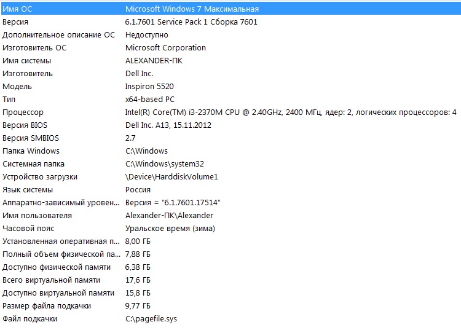Click the '15,8 ГБ' value
Image resolution: width=461 pixels, height=330 pixels.
point(138,294)
